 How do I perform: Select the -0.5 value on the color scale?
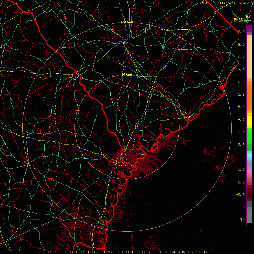(240, 195)
